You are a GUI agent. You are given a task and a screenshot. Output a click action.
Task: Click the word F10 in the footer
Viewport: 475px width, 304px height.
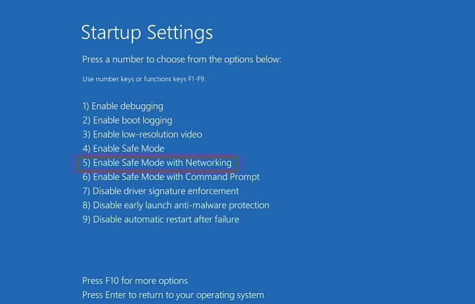coord(113,281)
